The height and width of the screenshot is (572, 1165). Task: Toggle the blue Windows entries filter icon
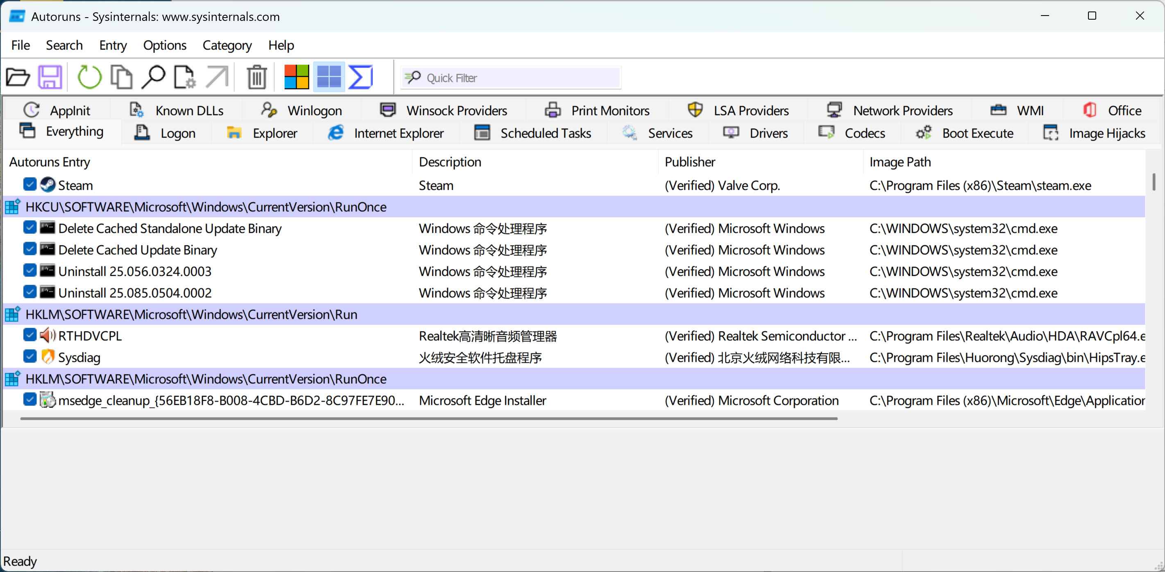(329, 77)
